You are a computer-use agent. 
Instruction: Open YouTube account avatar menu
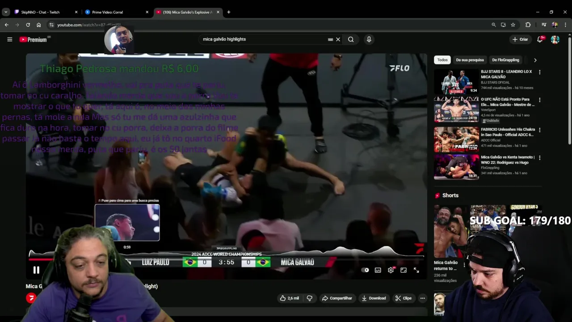pyautogui.click(x=555, y=39)
